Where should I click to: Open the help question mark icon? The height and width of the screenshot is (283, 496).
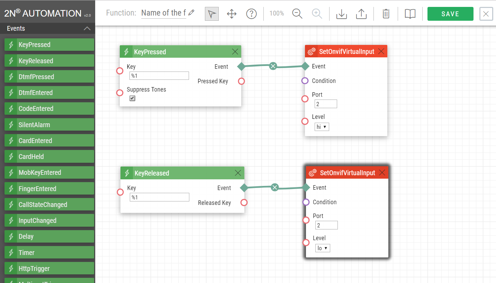[251, 14]
